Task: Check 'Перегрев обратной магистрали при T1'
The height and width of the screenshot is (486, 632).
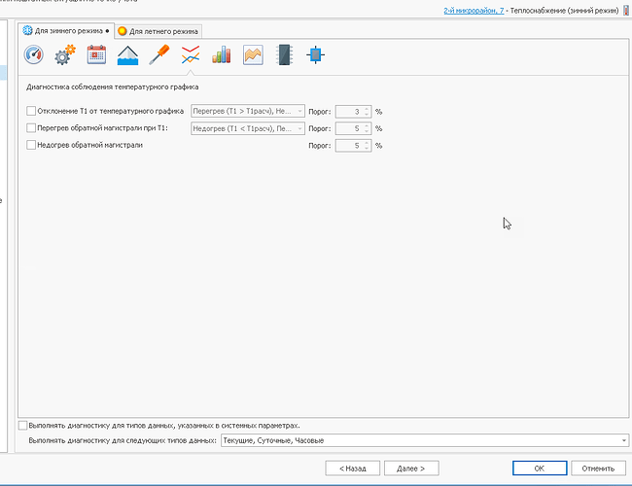Action: (x=31, y=128)
